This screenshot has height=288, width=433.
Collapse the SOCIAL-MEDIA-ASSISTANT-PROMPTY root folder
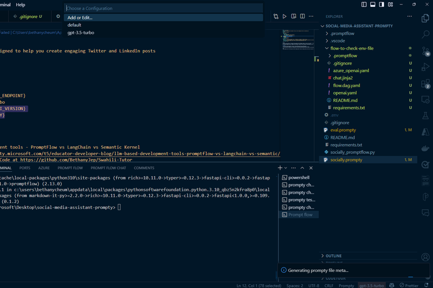359,26
